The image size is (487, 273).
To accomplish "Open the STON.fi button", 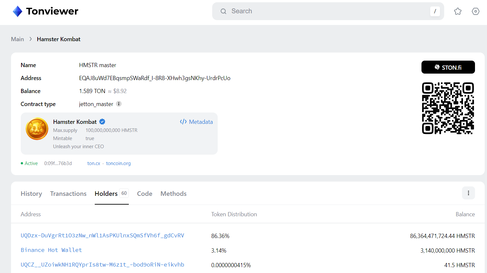I will [448, 67].
